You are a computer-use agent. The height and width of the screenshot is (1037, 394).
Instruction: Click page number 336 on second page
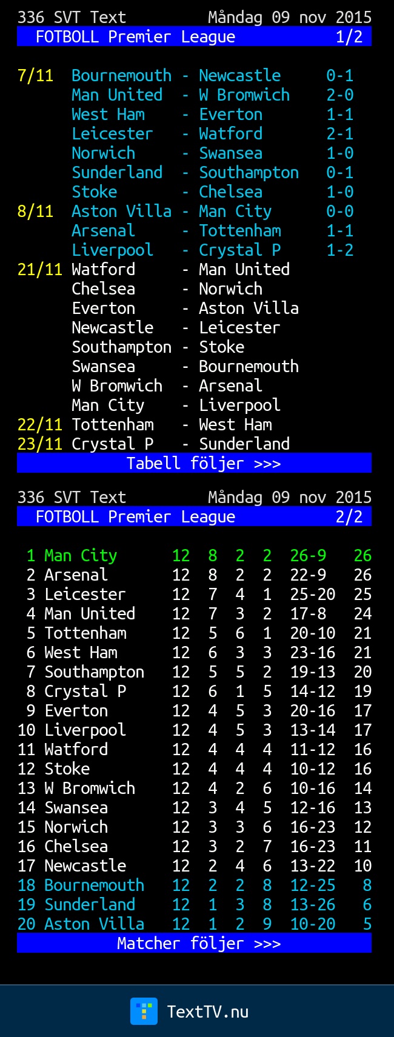31,497
